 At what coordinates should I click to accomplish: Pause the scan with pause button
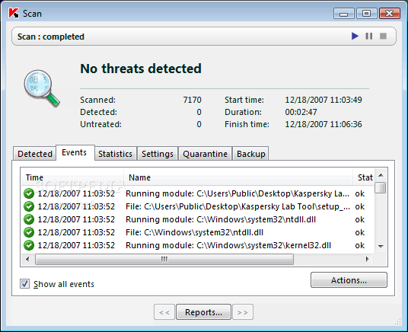click(369, 36)
